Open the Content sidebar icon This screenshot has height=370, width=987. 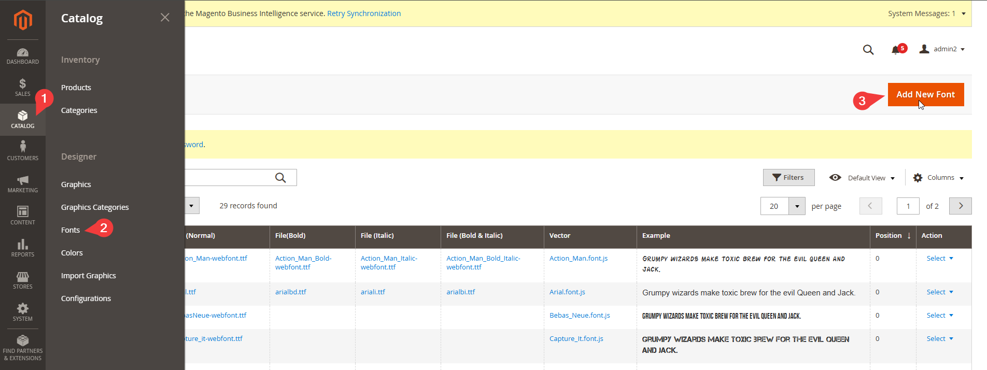pos(22,215)
